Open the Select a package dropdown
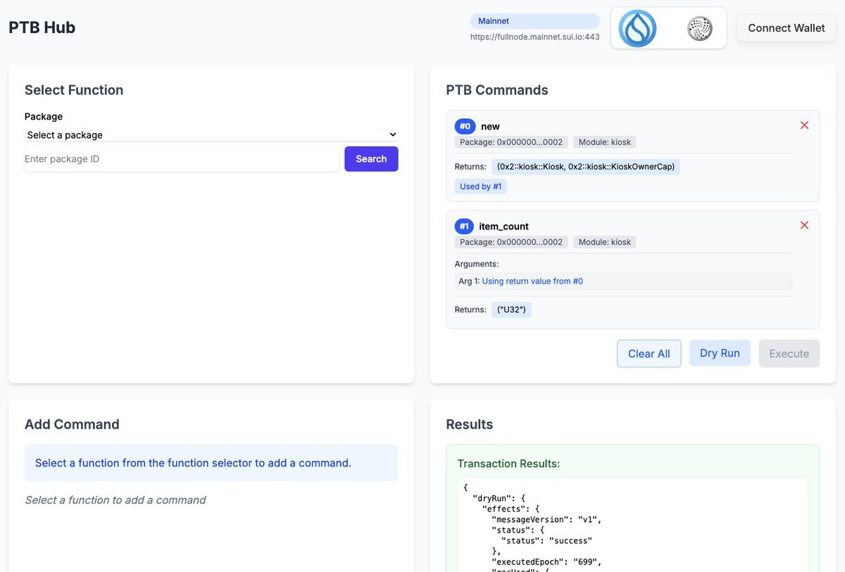Screen dimensions: 845x572 point(211,134)
